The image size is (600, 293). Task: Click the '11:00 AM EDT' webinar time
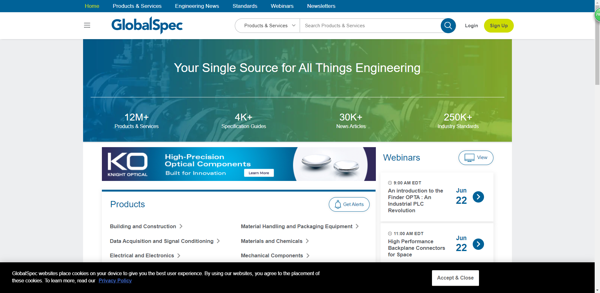408,234
